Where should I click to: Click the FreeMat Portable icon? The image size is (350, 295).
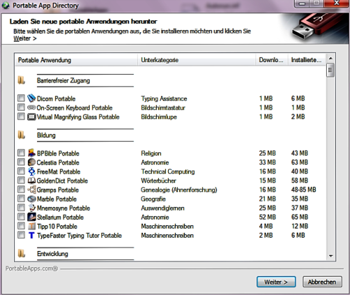point(31,171)
